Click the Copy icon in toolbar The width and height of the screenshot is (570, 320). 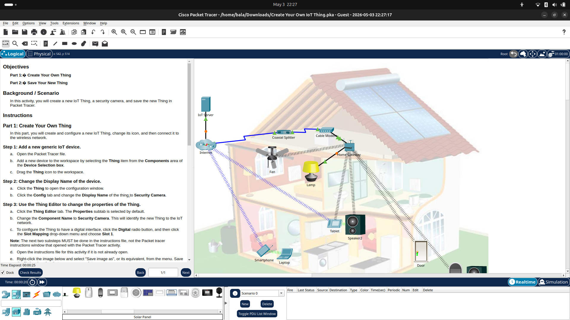(74, 32)
